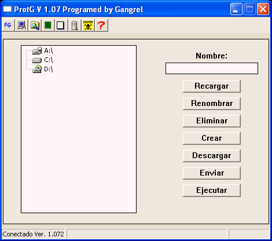Click the PG toolbar icon
Image resolution: width=272 pixels, height=241 pixels.
(8, 25)
